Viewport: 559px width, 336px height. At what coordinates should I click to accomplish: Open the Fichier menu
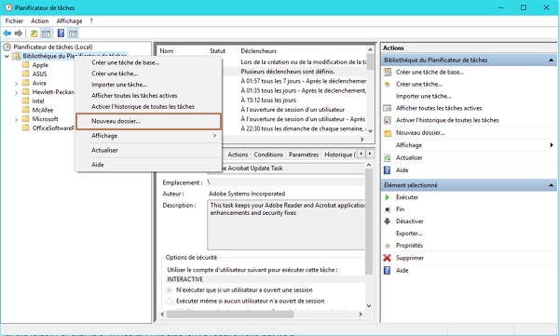(x=14, y=21)
